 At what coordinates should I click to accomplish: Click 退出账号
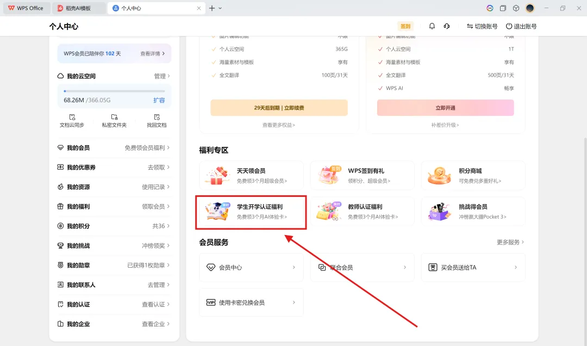click(521, 26)
